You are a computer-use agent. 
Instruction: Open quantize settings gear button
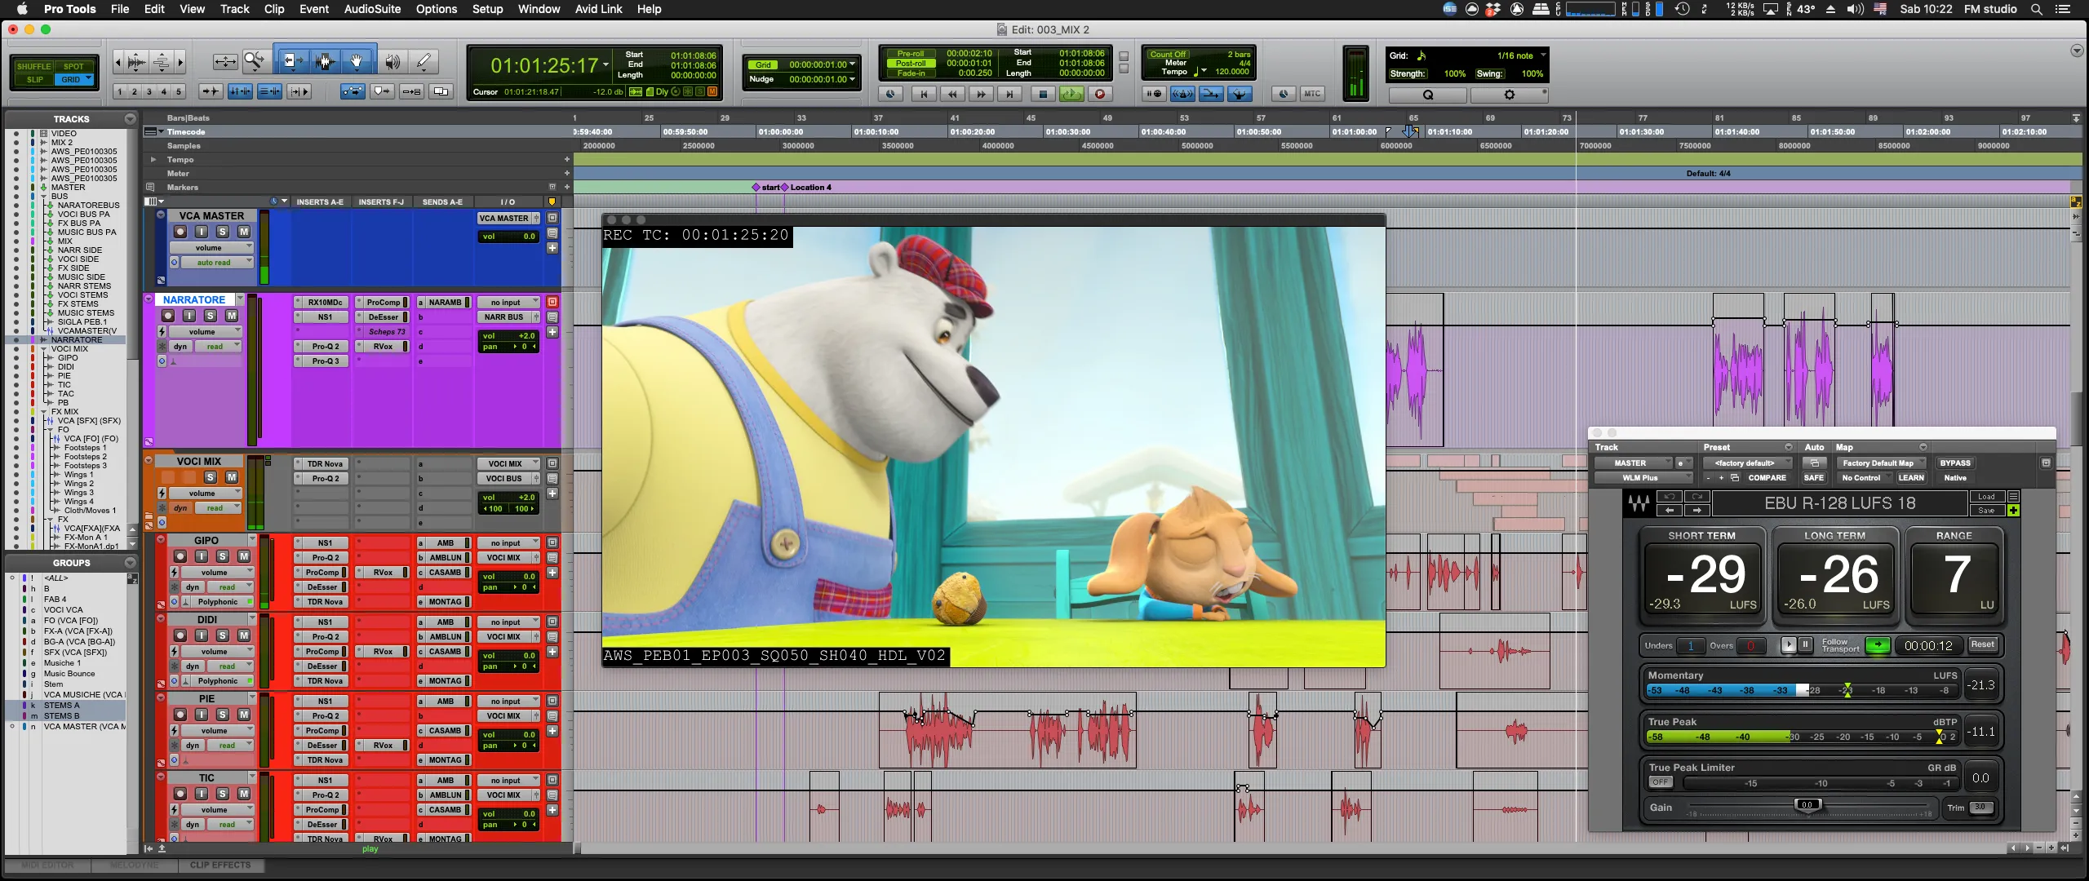[x=1509, y=95]
